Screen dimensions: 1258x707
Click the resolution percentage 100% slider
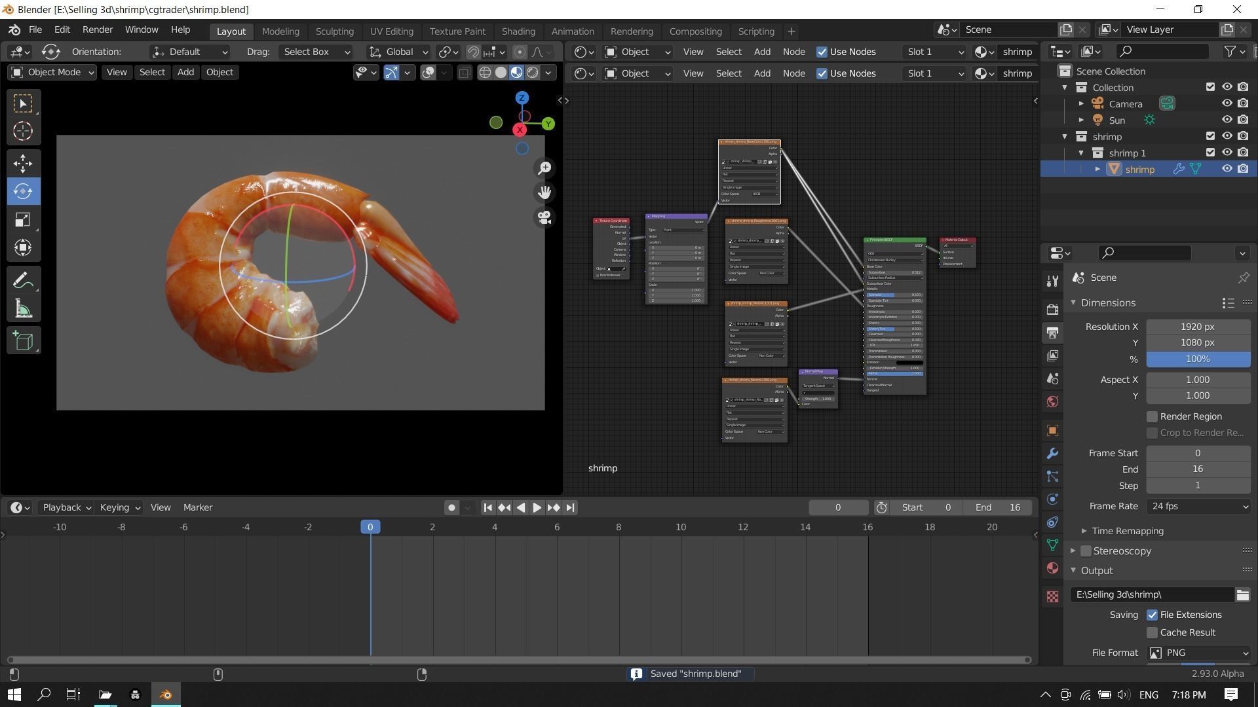(1198, 359)
